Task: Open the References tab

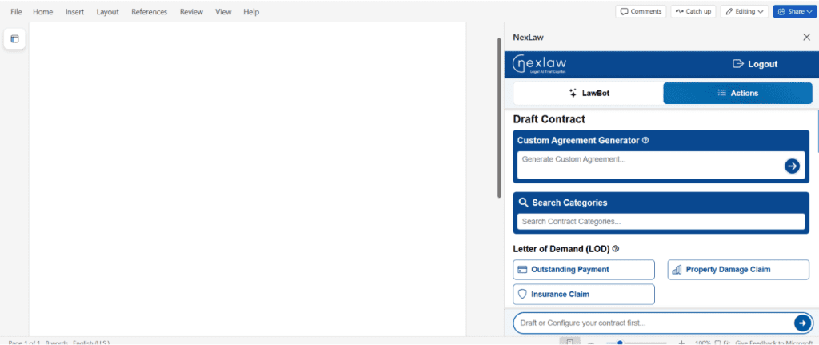Action: (150, 11)
